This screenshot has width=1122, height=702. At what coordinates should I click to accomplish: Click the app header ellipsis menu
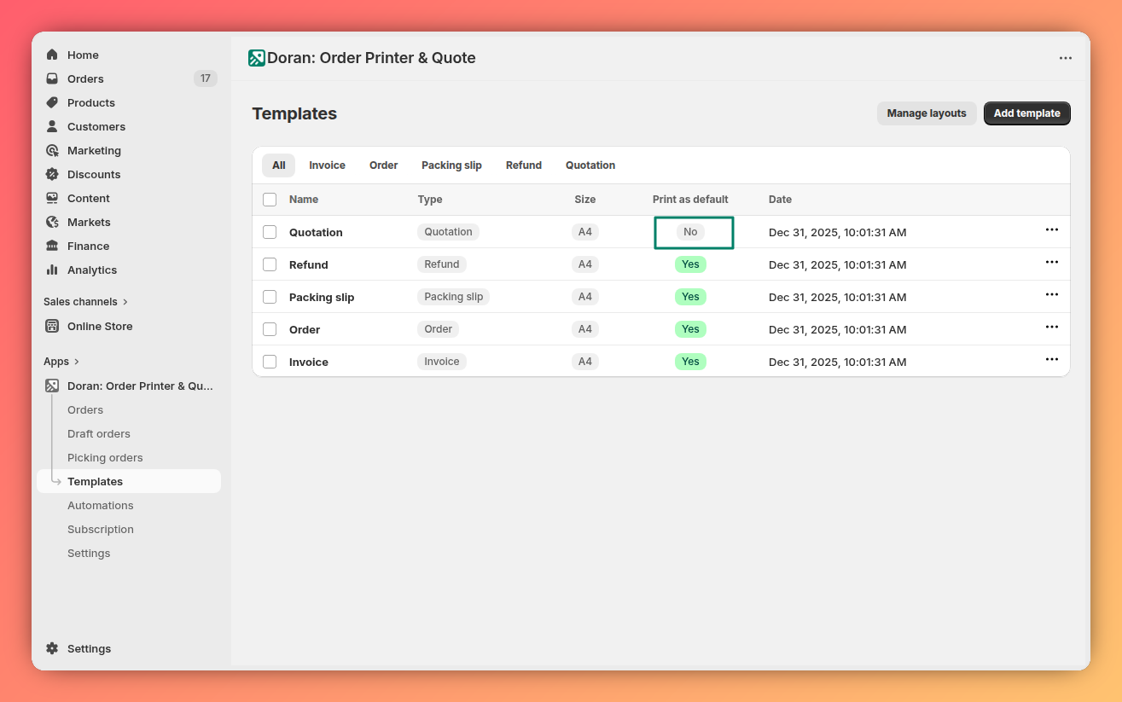[x=1065, y=58]
